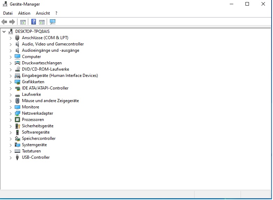This screenshot has height=200, width=273.
Task: Expand the Netzwerkadapter category chevron
Action: (10, 114)
